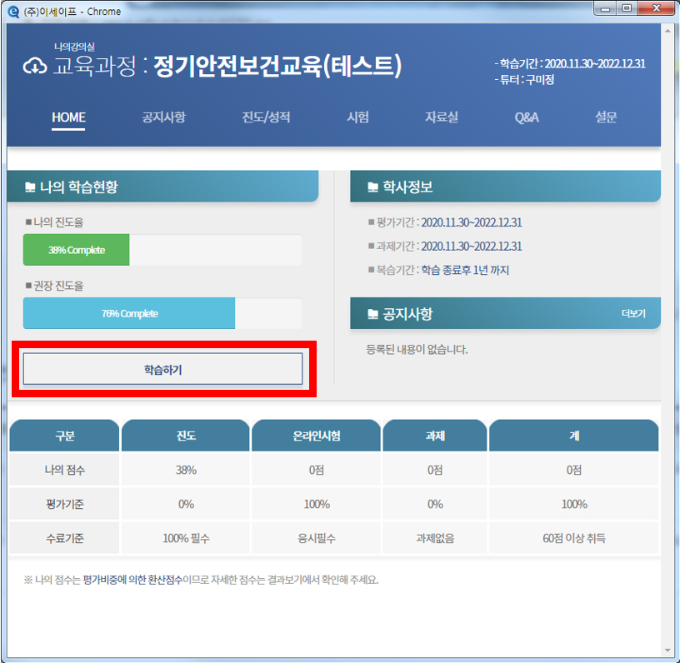Open the 설문 survey menu
Image resolution: width=680 pixels, height=663 pixels.
(606, 117)
